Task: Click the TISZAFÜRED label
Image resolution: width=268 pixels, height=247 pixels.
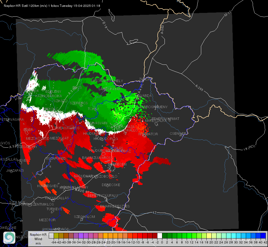Action: (56, 159)
